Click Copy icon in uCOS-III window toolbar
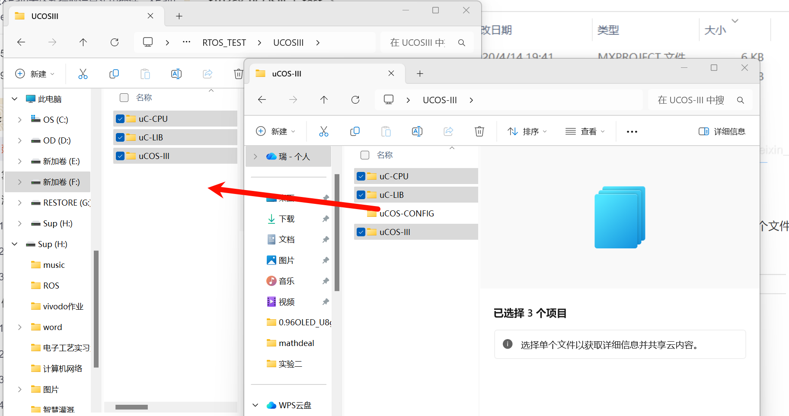This screenshot has width=789, height=416. [x=355, y=131]
